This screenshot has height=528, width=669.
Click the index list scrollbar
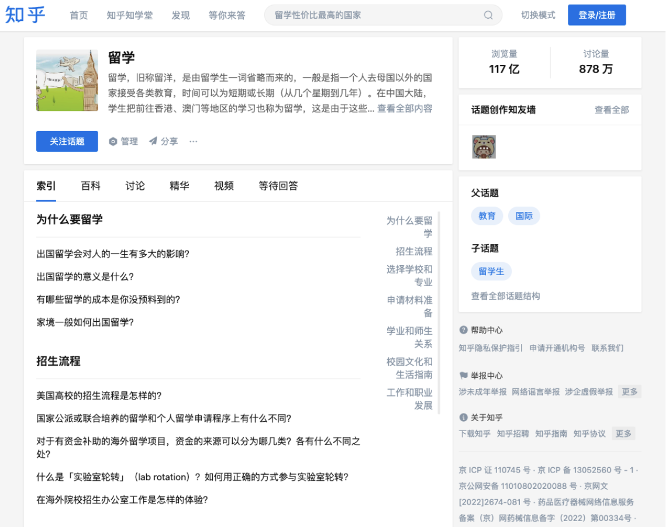[441, 314]
